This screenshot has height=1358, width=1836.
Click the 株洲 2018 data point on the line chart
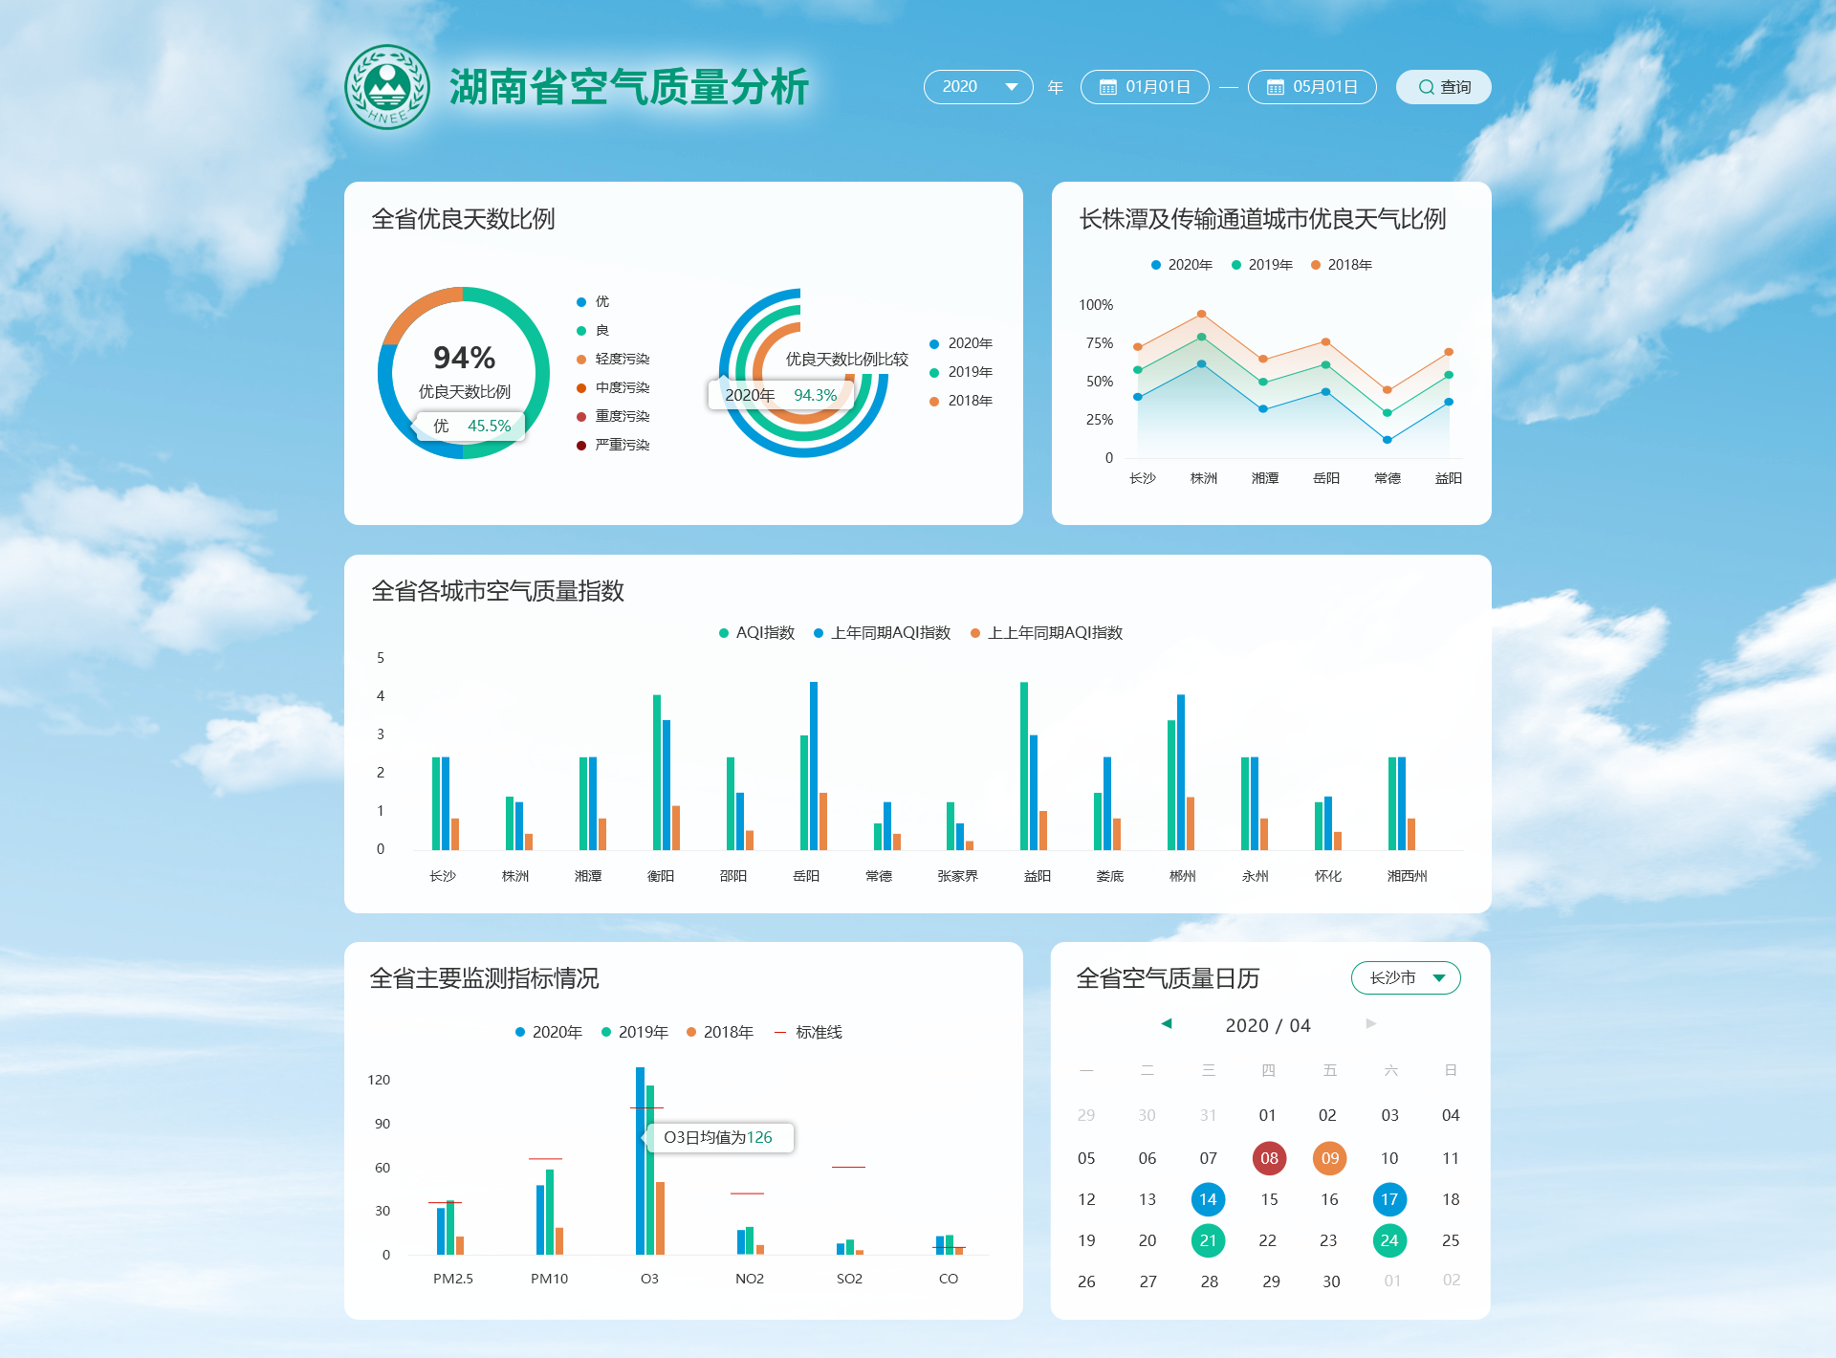(x=1202, y=315)
